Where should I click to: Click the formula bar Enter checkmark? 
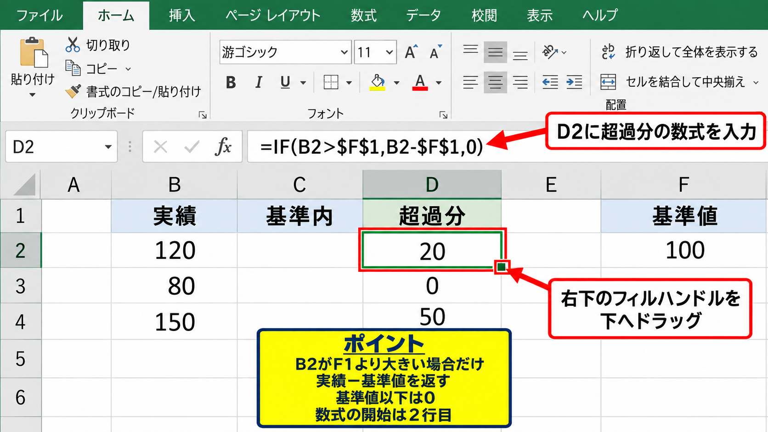click(192, 147)
